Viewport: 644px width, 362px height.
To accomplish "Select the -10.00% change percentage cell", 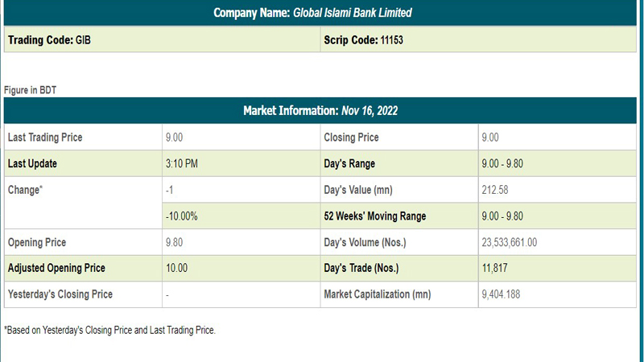I will coord(181,216).
